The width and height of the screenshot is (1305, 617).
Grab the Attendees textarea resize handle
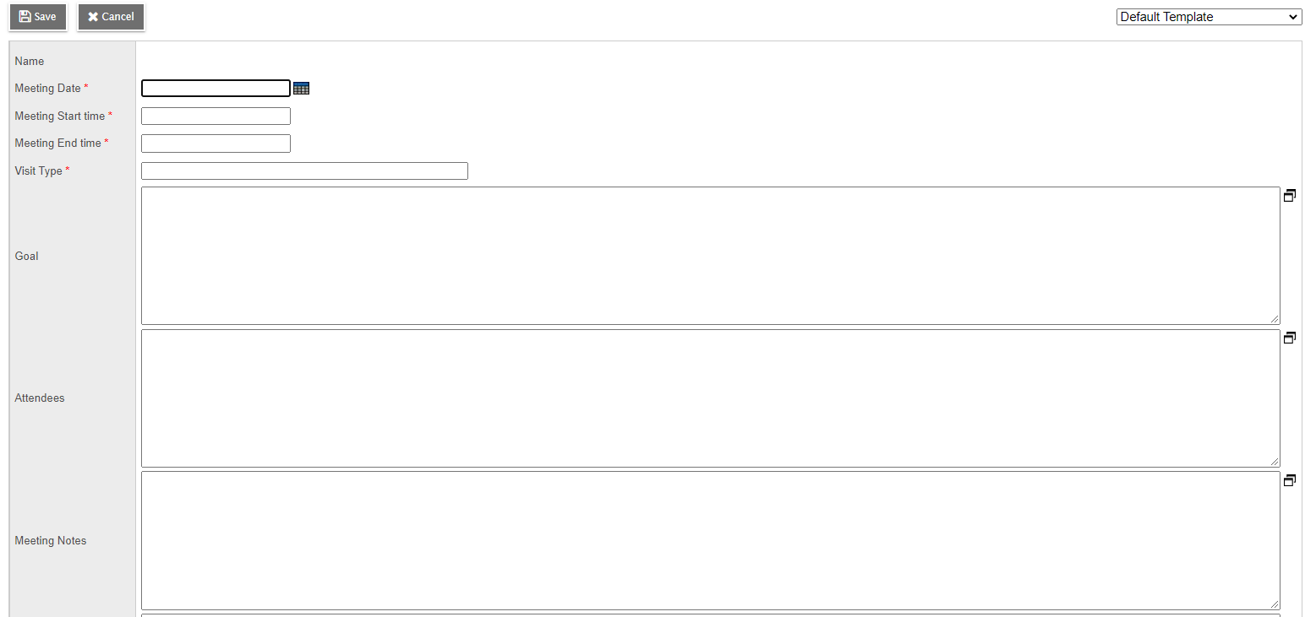pos(1275,462)
